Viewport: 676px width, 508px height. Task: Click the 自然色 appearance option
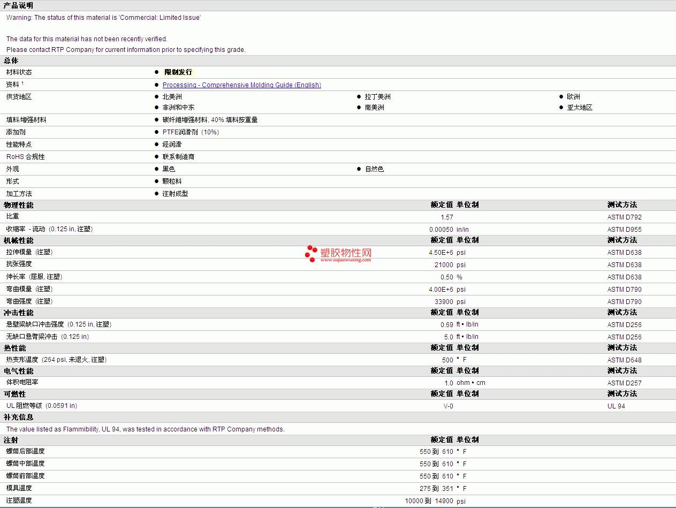[374, 169]
